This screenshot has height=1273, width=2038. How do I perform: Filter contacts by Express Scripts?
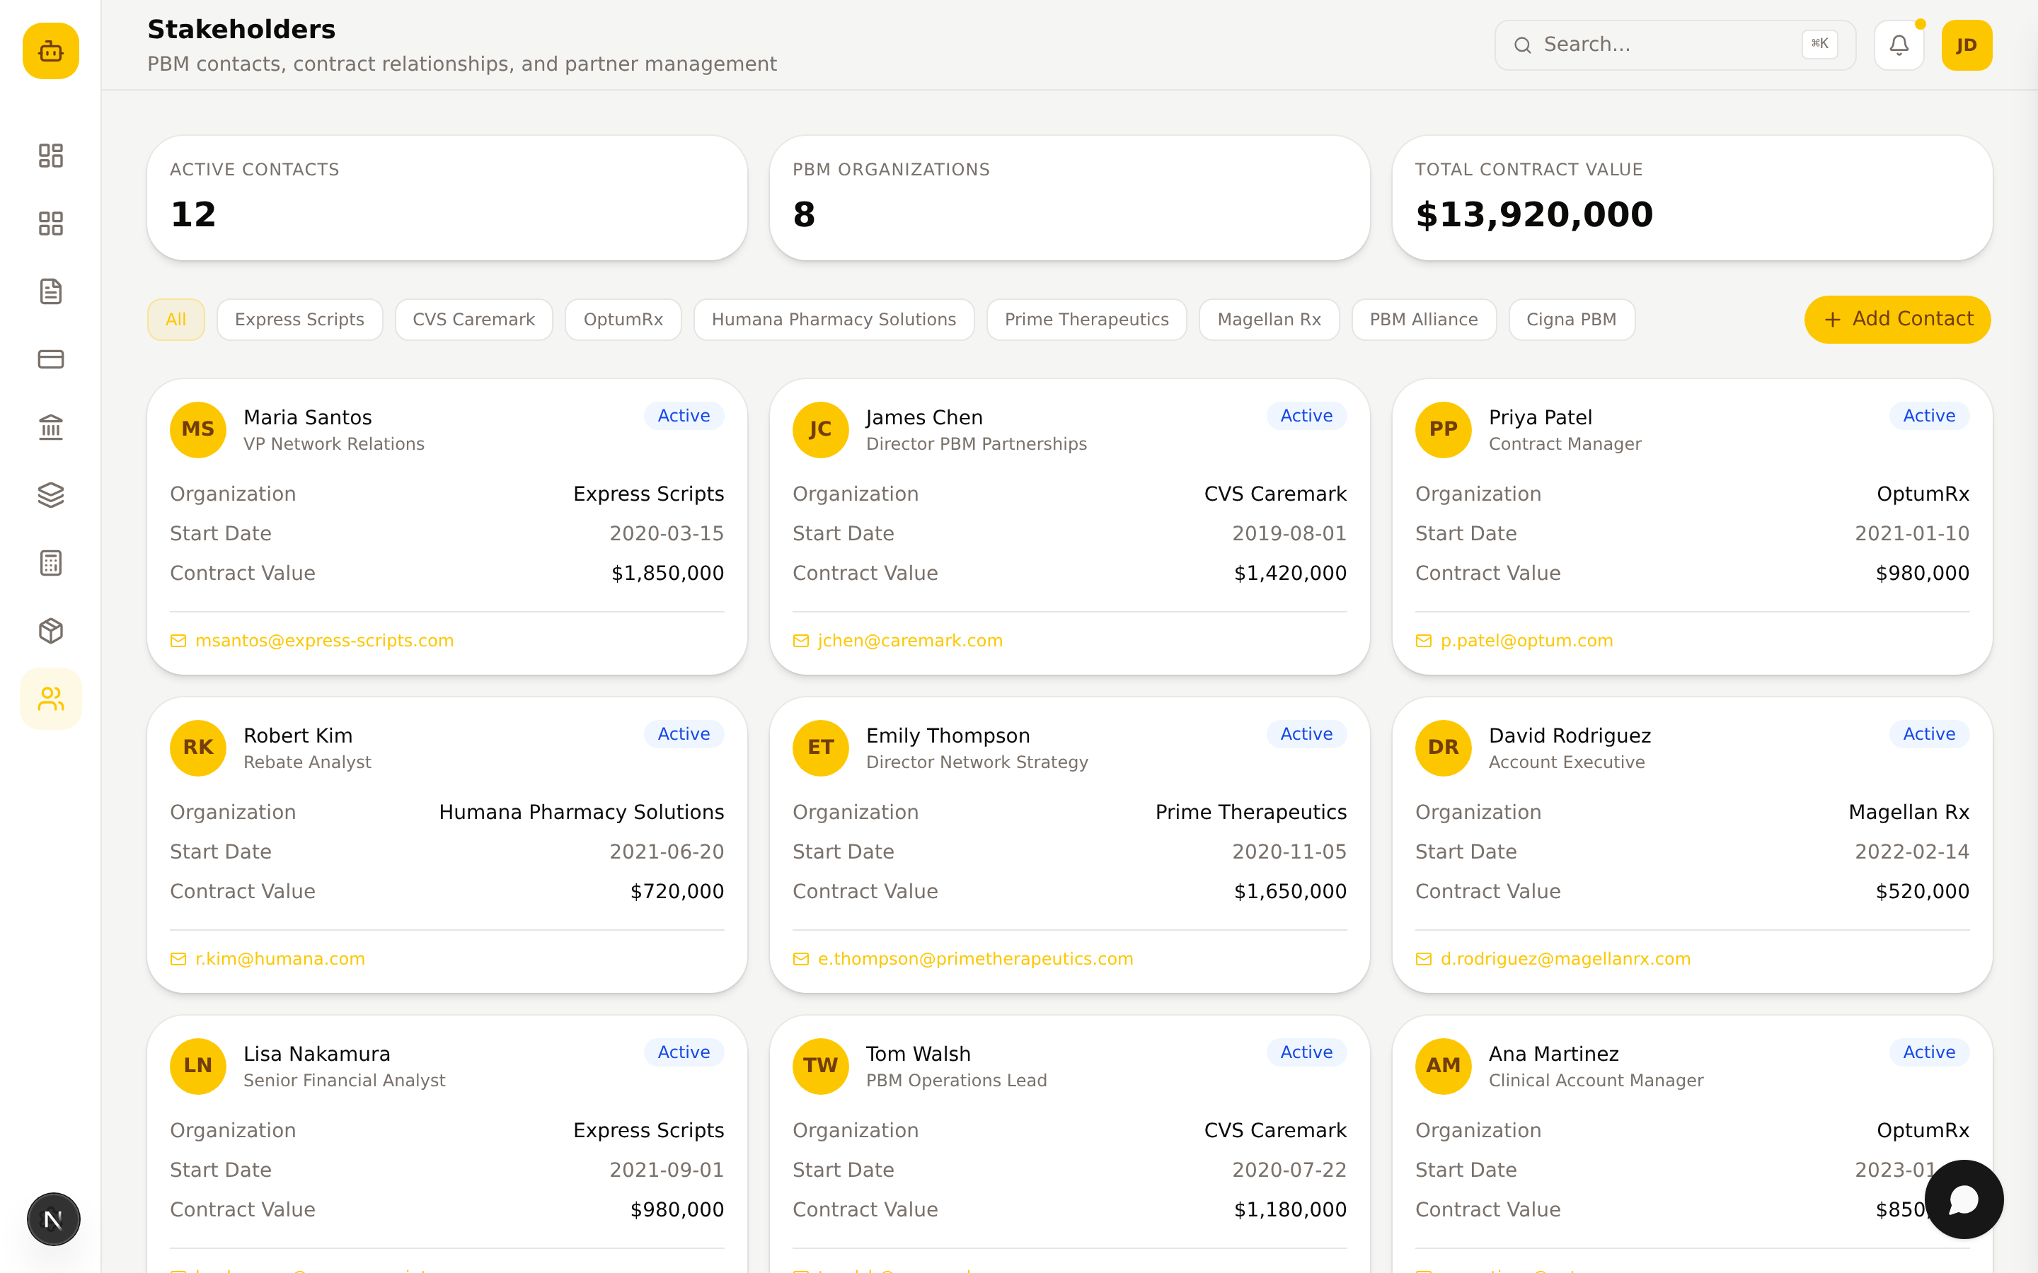(299, 320)
